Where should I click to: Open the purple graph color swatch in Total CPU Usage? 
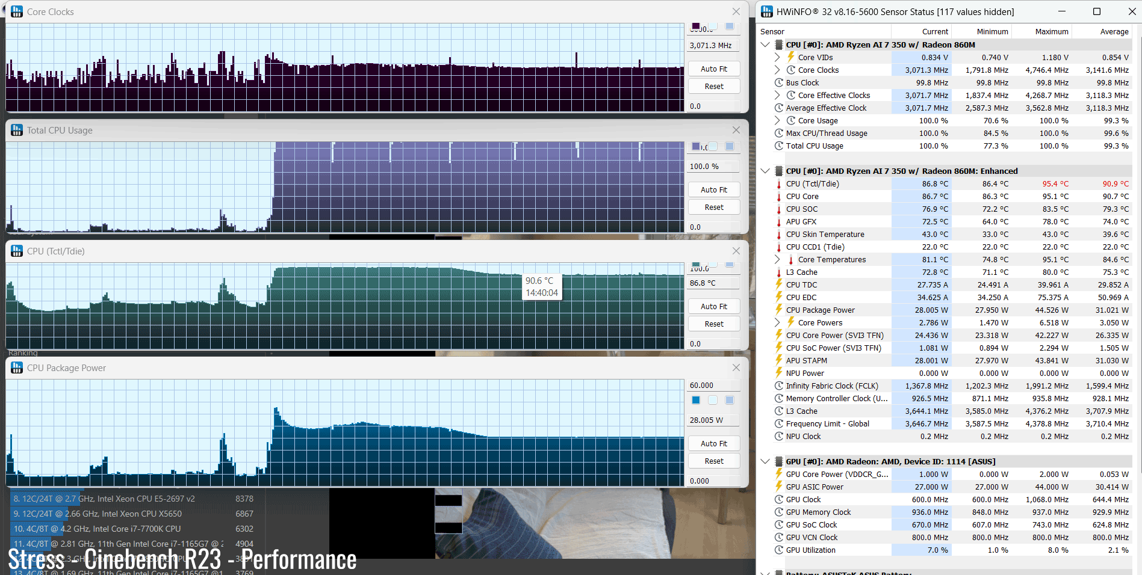pyautogui.click(x=696, y=146)
